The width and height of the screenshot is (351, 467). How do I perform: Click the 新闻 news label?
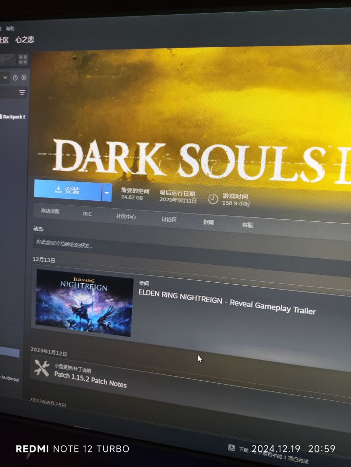pyautogui.click(x=144, y=283)
